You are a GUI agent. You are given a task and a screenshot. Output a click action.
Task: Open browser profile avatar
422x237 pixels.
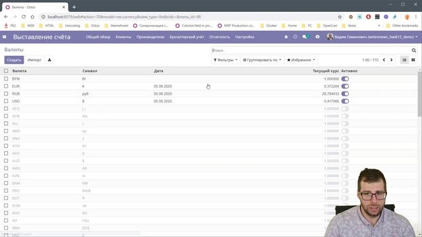coord(407,16)
